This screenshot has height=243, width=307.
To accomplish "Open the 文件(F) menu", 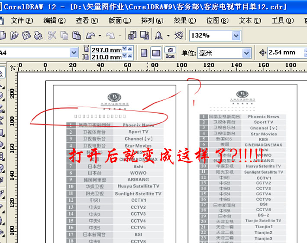I will (22, 20).
